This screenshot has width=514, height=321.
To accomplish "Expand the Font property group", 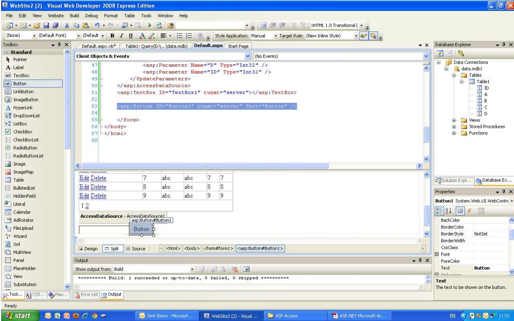I will tap(436, 254).
